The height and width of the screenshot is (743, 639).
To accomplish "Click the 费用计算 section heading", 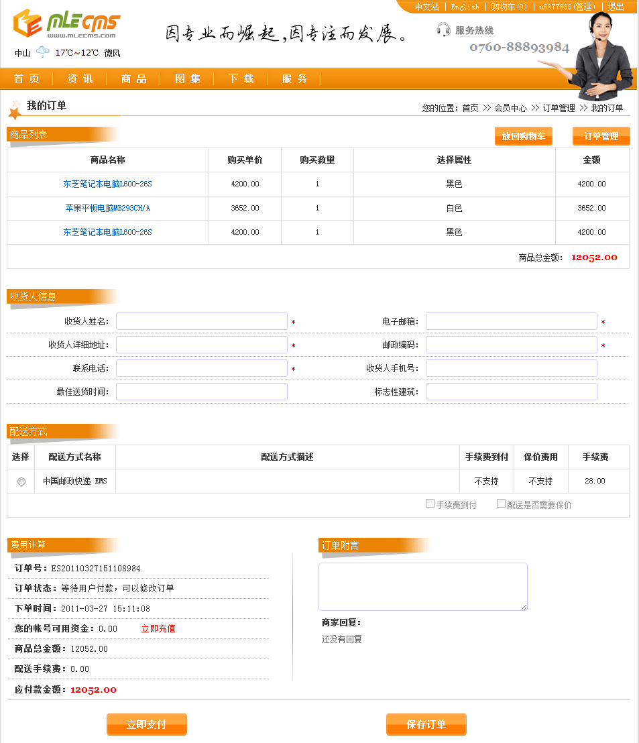I will tap(28, 545).
